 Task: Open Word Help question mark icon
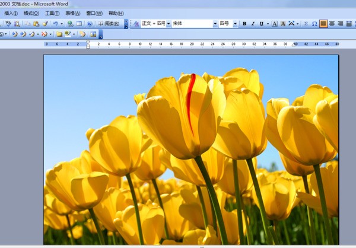[90, 24]
